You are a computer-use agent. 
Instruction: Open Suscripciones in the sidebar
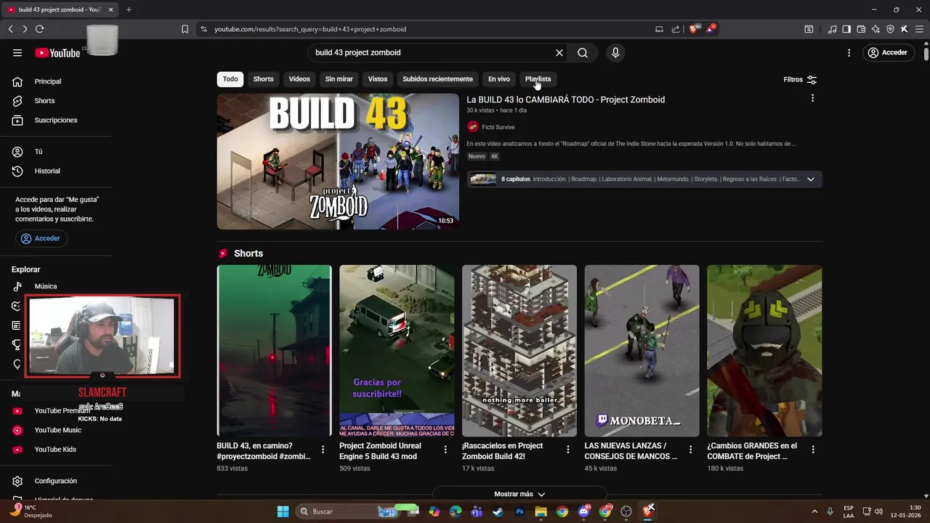pos(56,120)
